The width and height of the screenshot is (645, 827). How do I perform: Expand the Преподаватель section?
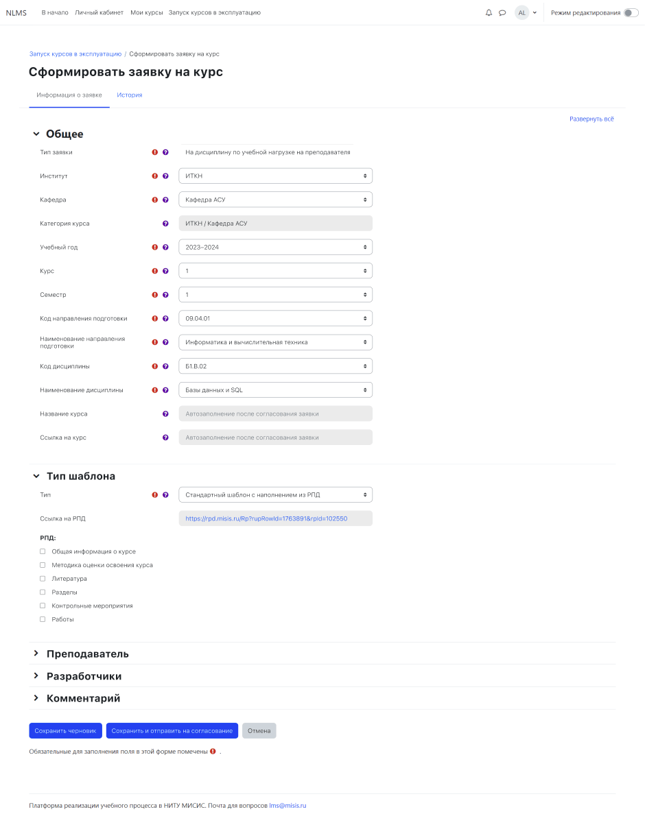pyautogui.click(x=87, y=654)
